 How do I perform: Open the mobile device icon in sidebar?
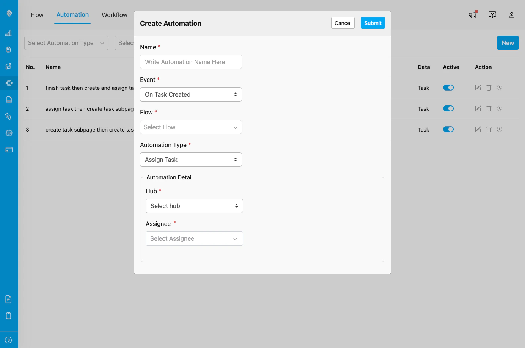[x=8, y=316]
